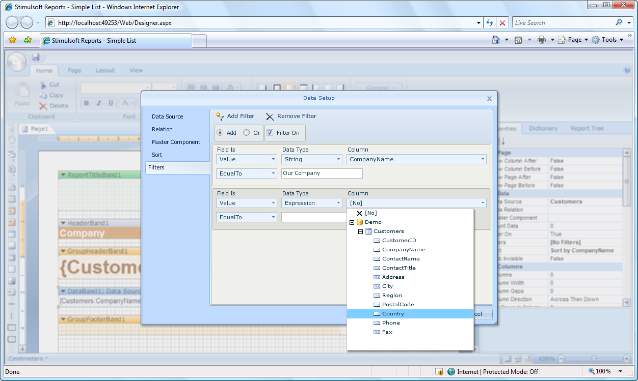638x381 pixels.
Task: Collapse the Demo tree node
Action: tap(352, 222)
